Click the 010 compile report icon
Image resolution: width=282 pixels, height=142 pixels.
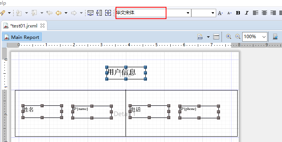(200, 37)
